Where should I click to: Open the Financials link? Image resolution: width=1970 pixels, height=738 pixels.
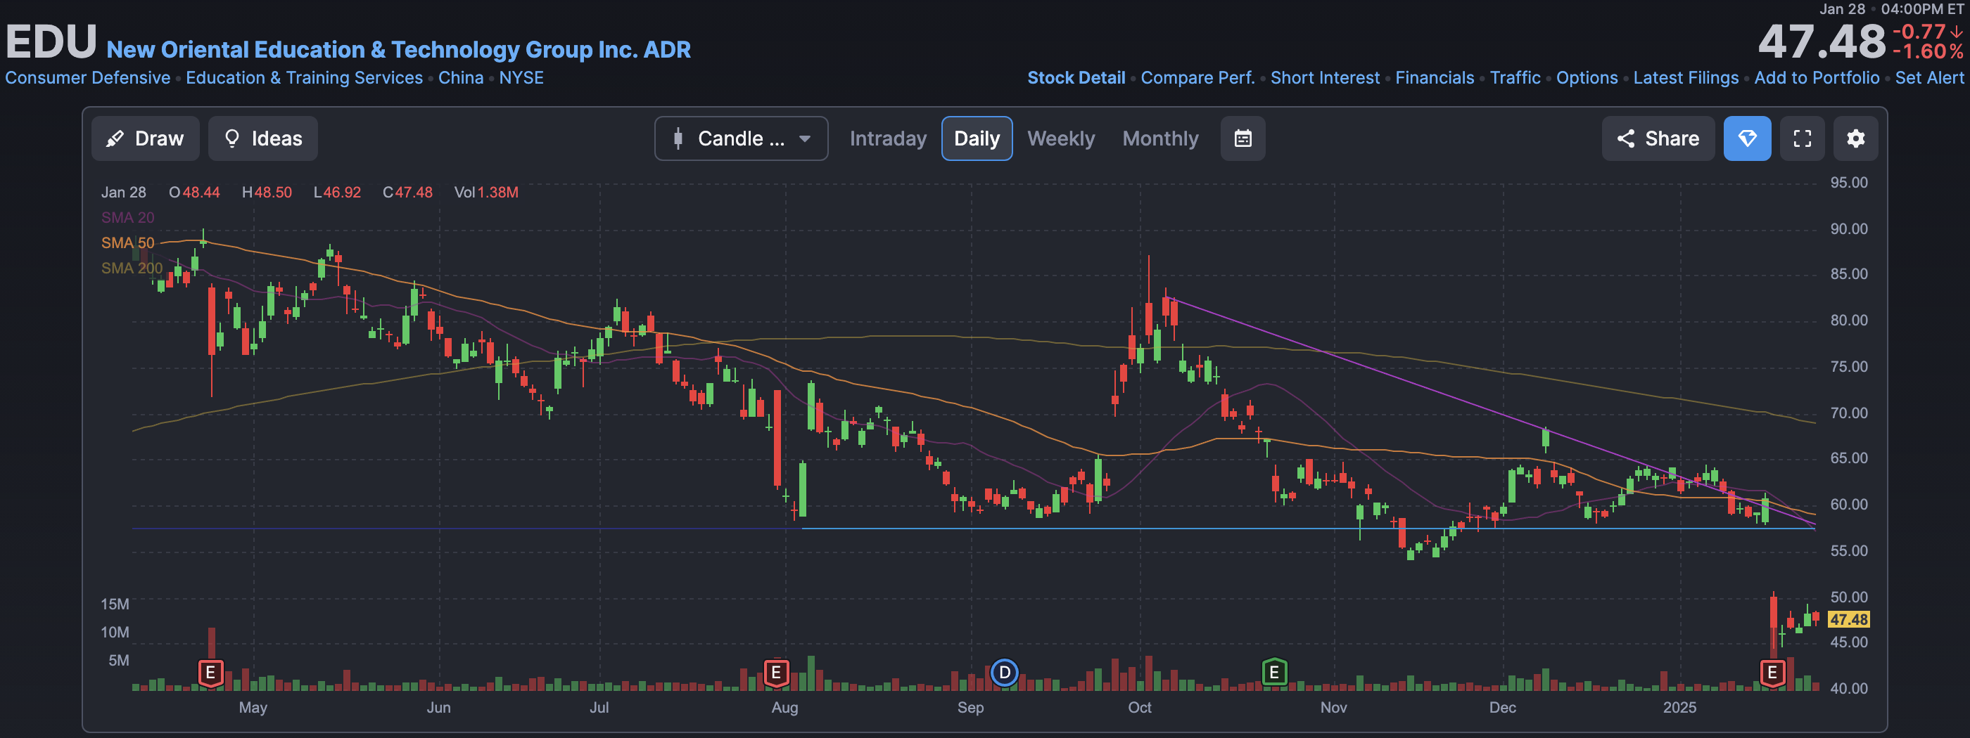point(1435,78)
